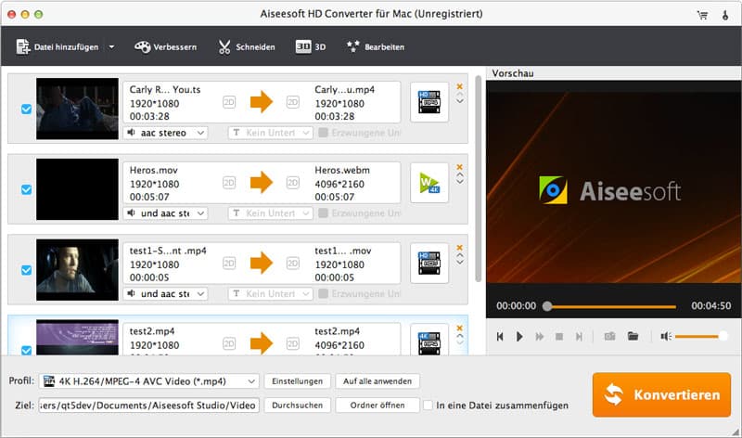The image size is (742, 438).
Task: Toggle Erzwungene Untertitel for Heros.mov
Action: coord(323,213)
